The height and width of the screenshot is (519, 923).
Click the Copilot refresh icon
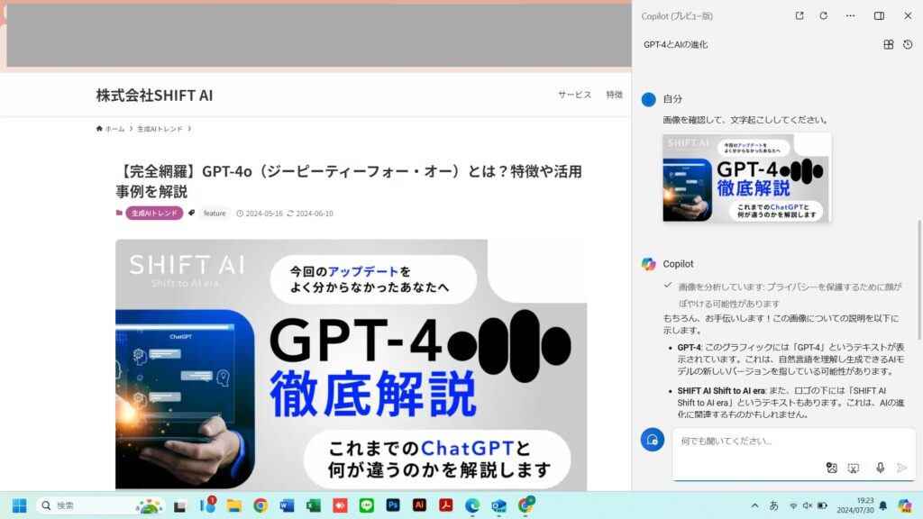(x=823, y=16)
